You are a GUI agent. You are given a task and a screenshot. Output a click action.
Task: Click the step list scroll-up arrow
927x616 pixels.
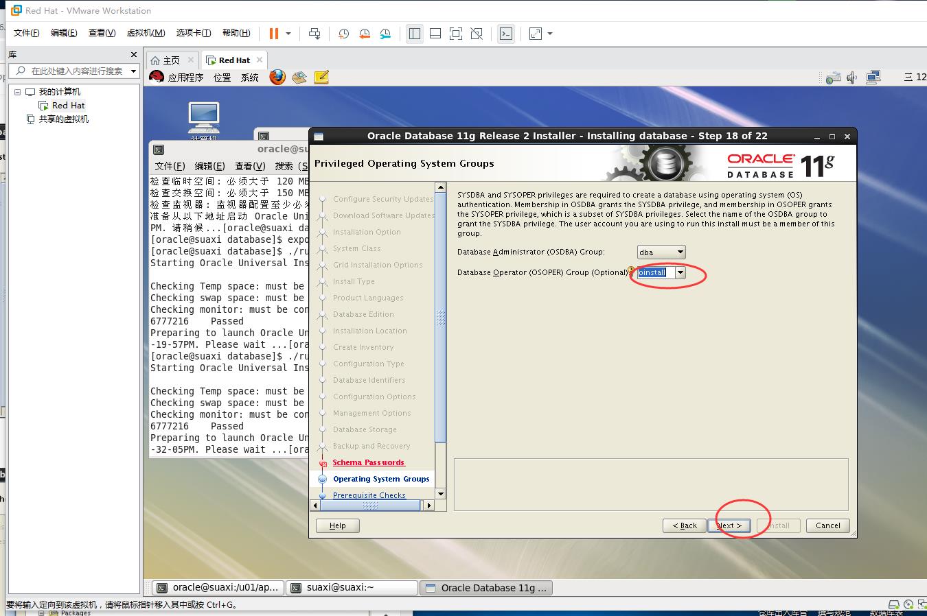tap(441, 187)
